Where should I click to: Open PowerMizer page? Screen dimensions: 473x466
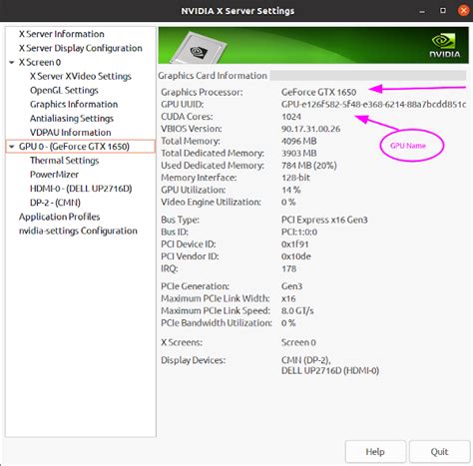coord(55,175)
